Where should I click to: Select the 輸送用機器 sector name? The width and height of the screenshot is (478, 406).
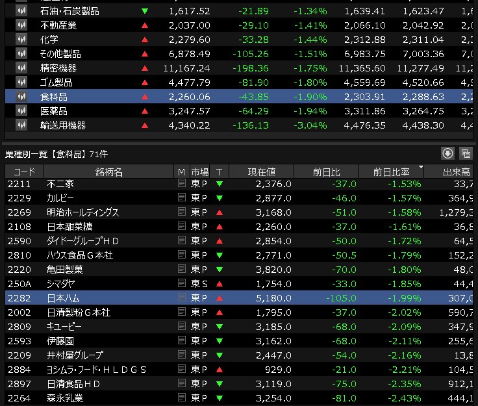pos(63,125)
